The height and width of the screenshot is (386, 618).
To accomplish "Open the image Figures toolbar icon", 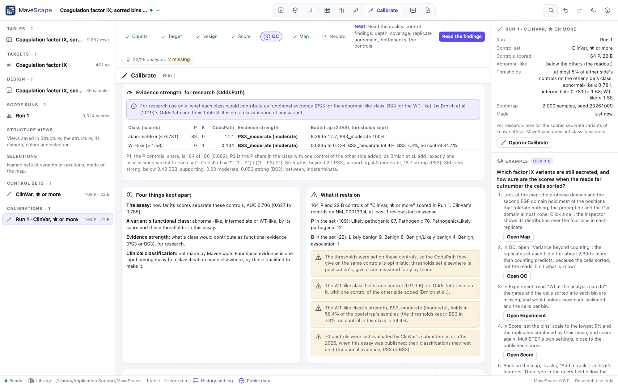I will point(413,10).
